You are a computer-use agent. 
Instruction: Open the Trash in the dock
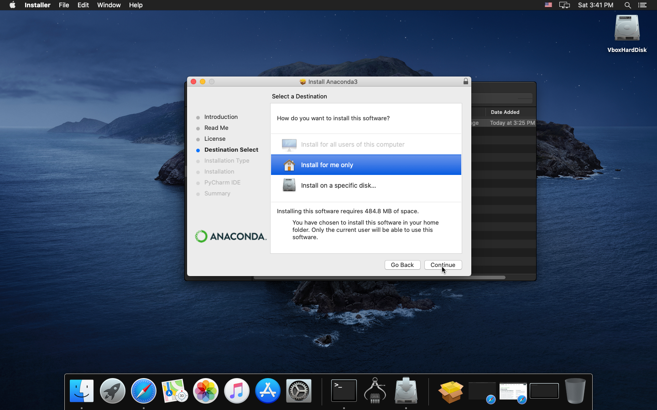coord(575,391)
